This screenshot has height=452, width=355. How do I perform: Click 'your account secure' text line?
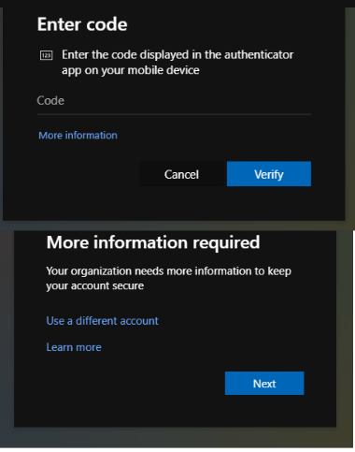click(95, 285)
